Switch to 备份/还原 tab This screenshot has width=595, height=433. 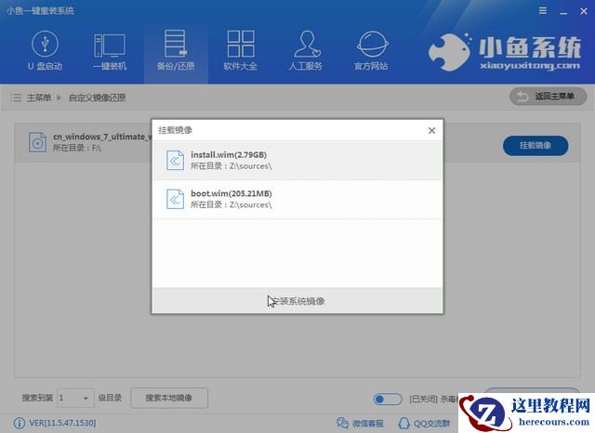tap(176, 50)
